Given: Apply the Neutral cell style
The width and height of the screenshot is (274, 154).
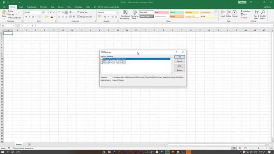Looking at the screenshot, I should 192,12.
